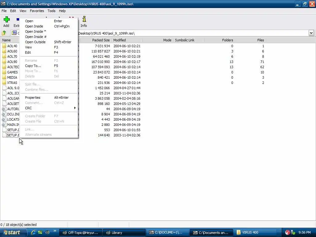Image resolution: width=316 pixels, height=237 pixels.
Task: Switch to VIRUS 400 taskbar window
Action: pos(255,233)
